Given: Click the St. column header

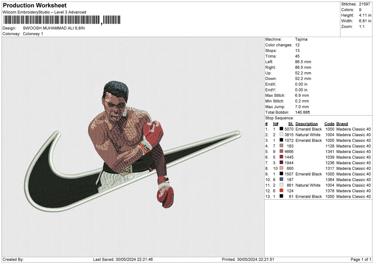Looking at the screenshot, I should pyautogui.click(x=291, y=124).
